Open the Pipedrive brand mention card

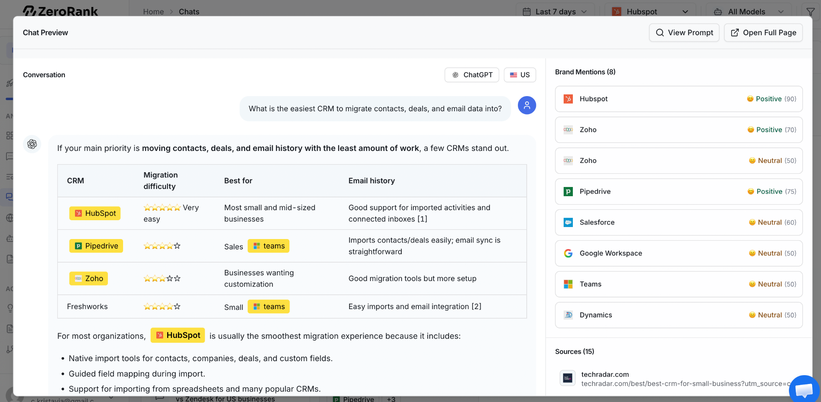click(679, 191)
